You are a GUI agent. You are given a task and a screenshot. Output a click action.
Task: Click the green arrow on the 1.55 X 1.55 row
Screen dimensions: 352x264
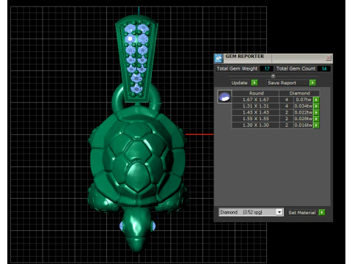pyautogui.click(x=316, y=119)
